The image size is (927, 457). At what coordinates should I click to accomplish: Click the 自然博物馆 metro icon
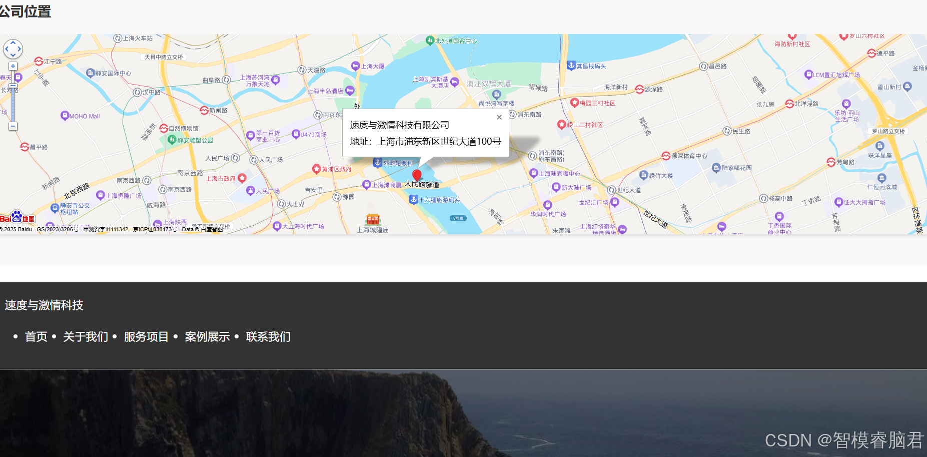tap(164, 129)
